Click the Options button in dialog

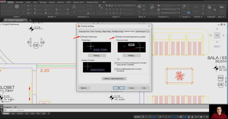[x=84, y=88]
